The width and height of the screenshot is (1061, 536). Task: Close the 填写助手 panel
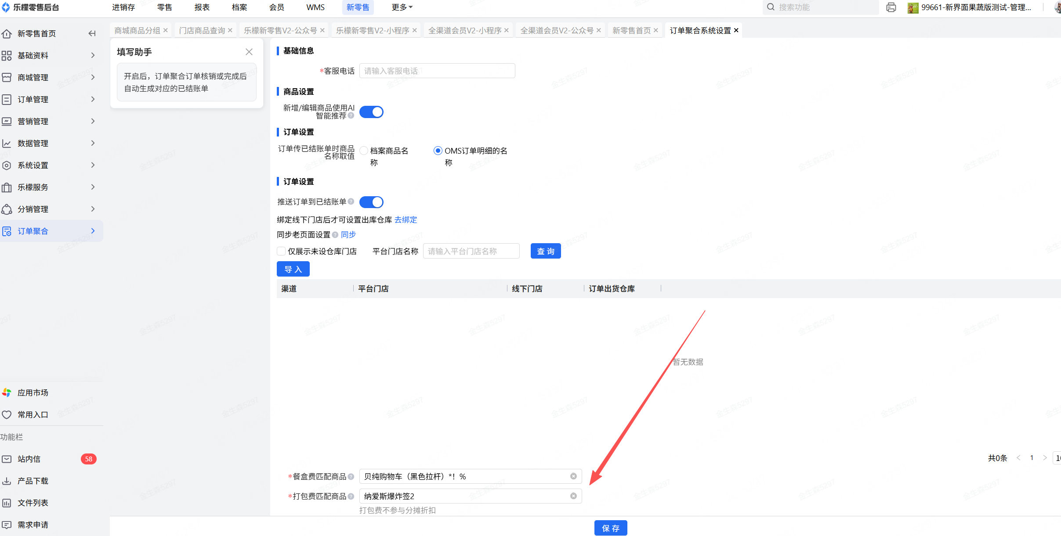(x=249, y=52)
